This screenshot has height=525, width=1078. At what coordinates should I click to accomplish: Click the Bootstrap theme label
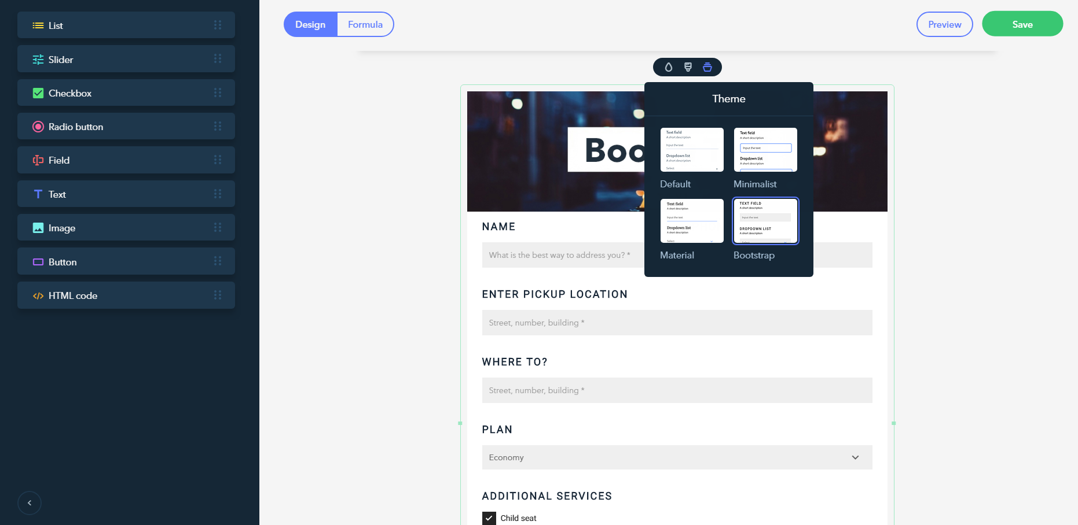tap(754, 255)
